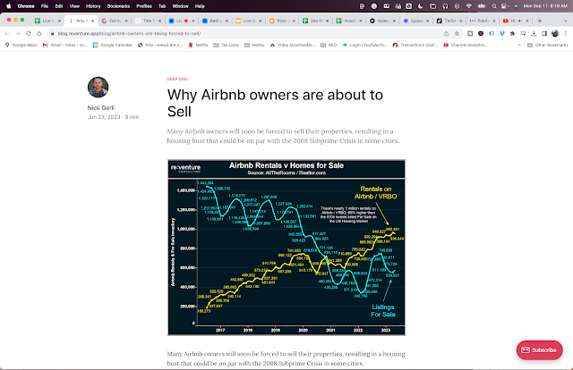Open Spotlight search in the menu bar
This screenshot has height=370, width=573.
click(494, 6)
